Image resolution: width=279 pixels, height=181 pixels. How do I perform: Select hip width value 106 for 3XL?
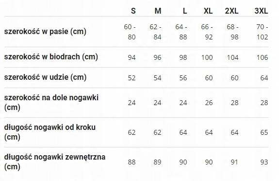coord(262,57)
